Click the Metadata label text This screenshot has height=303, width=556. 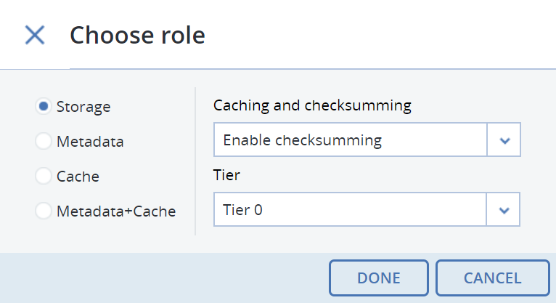pos(90,142)
